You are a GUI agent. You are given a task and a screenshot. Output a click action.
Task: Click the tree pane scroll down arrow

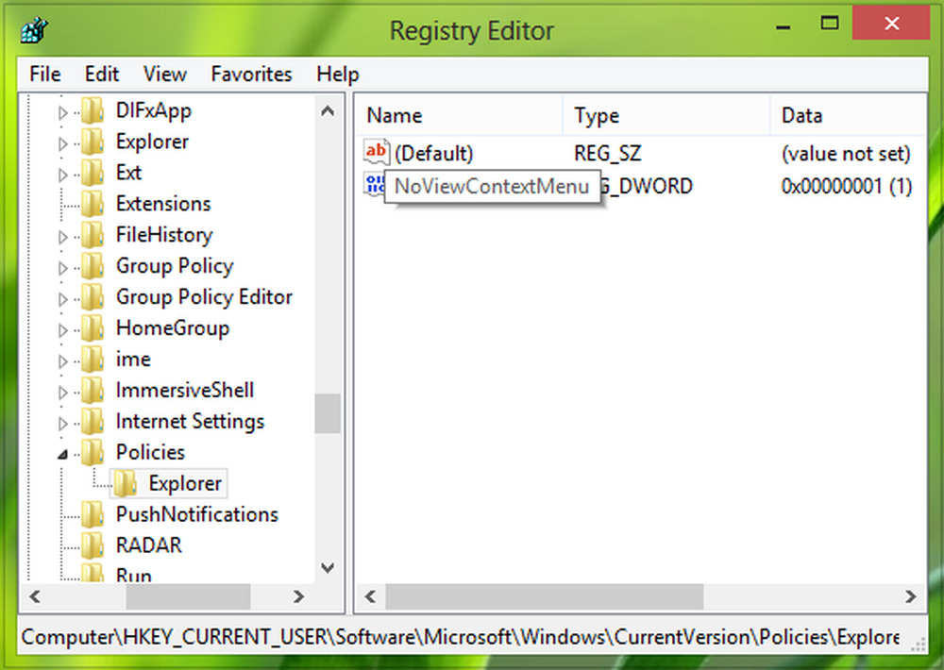(x=328, y=568)
